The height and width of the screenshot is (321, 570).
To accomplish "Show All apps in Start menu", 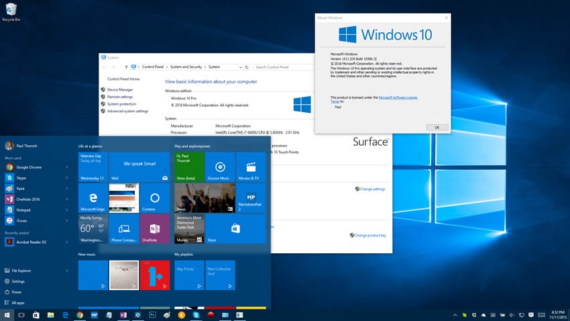I will coord(15,303).
